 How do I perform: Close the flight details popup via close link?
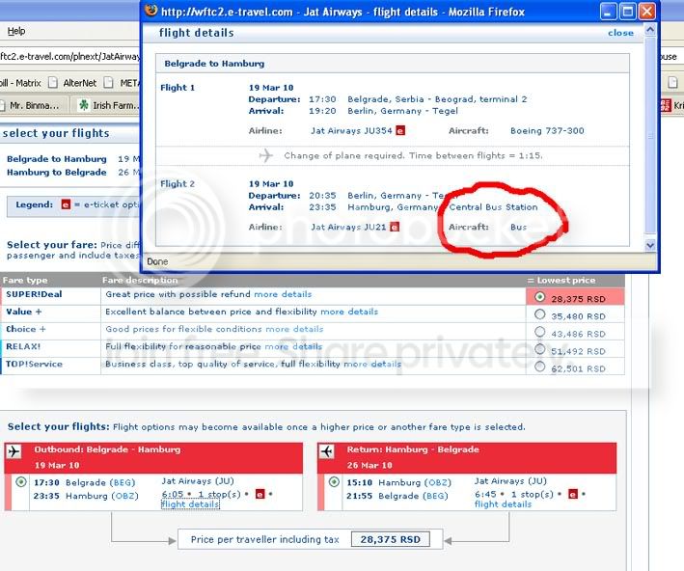pyautogui.click(x=620, y=33)
